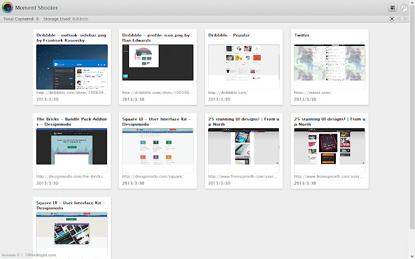Click the http://dribbble.com/ URL
The image size is (415, 259).
[228, 93]
